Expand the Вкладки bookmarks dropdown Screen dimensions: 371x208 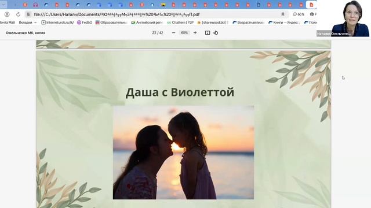28,23
